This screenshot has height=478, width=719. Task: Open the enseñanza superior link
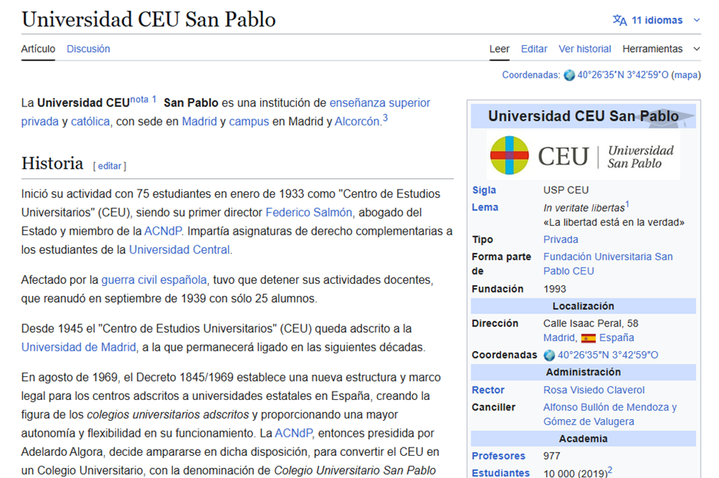[x=379, y=102]
